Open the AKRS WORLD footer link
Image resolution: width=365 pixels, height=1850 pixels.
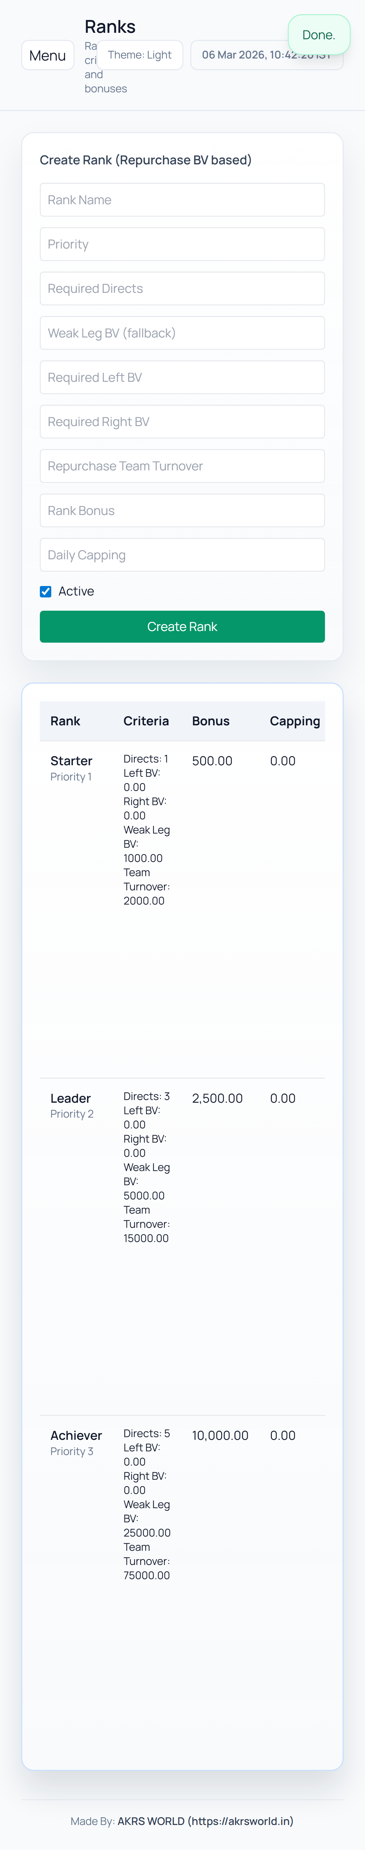click(205, 1821)
